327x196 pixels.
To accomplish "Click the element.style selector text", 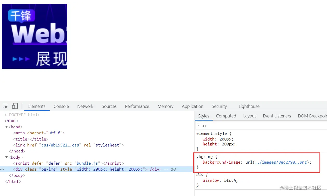I will 211,134.
